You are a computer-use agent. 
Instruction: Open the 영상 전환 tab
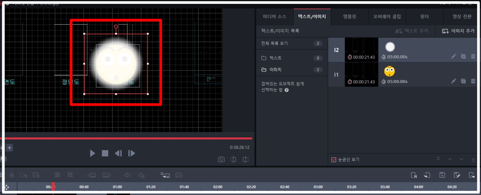(x=461, y=17)
